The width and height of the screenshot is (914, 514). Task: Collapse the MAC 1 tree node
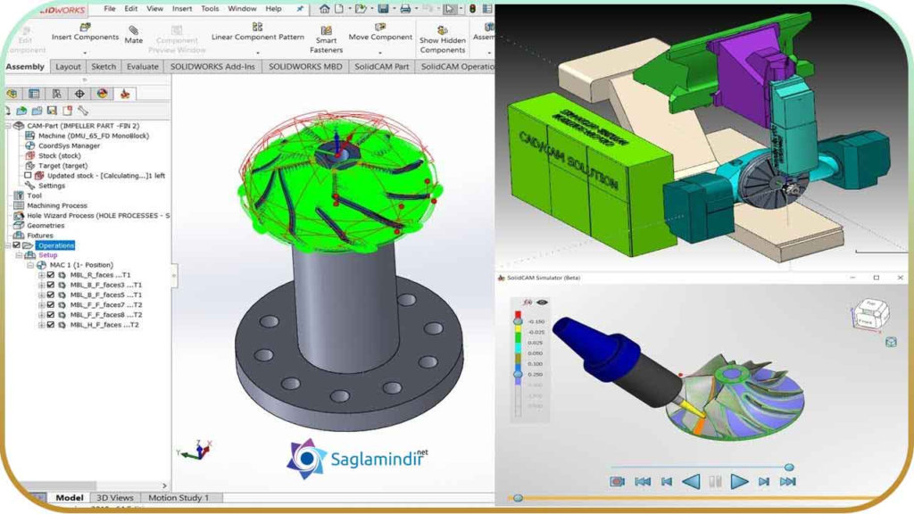pos(29,265)
